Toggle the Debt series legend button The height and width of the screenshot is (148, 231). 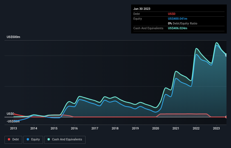tap(14, 140)
